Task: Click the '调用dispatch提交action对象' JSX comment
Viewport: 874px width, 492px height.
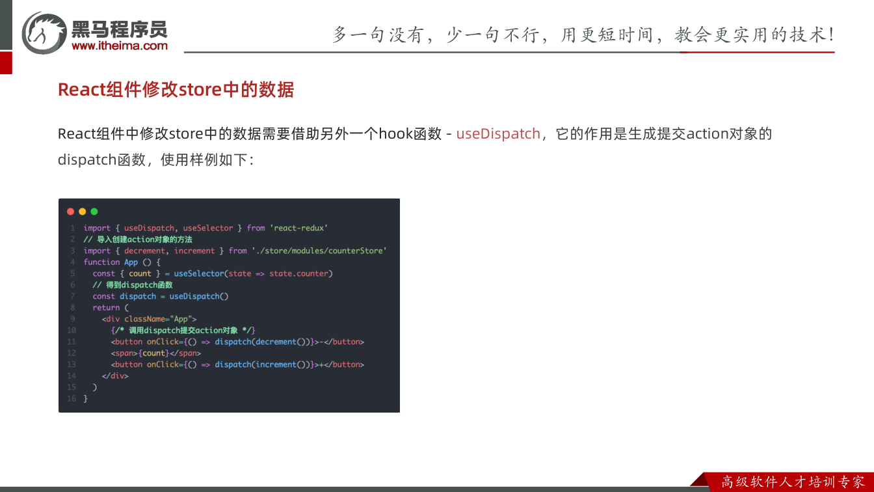Action: coord(183,331)
